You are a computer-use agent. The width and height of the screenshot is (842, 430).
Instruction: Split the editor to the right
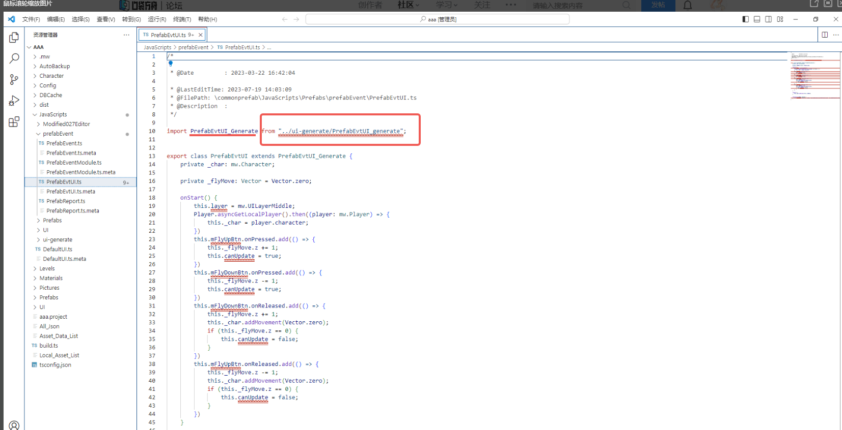(x=825, y=35)
